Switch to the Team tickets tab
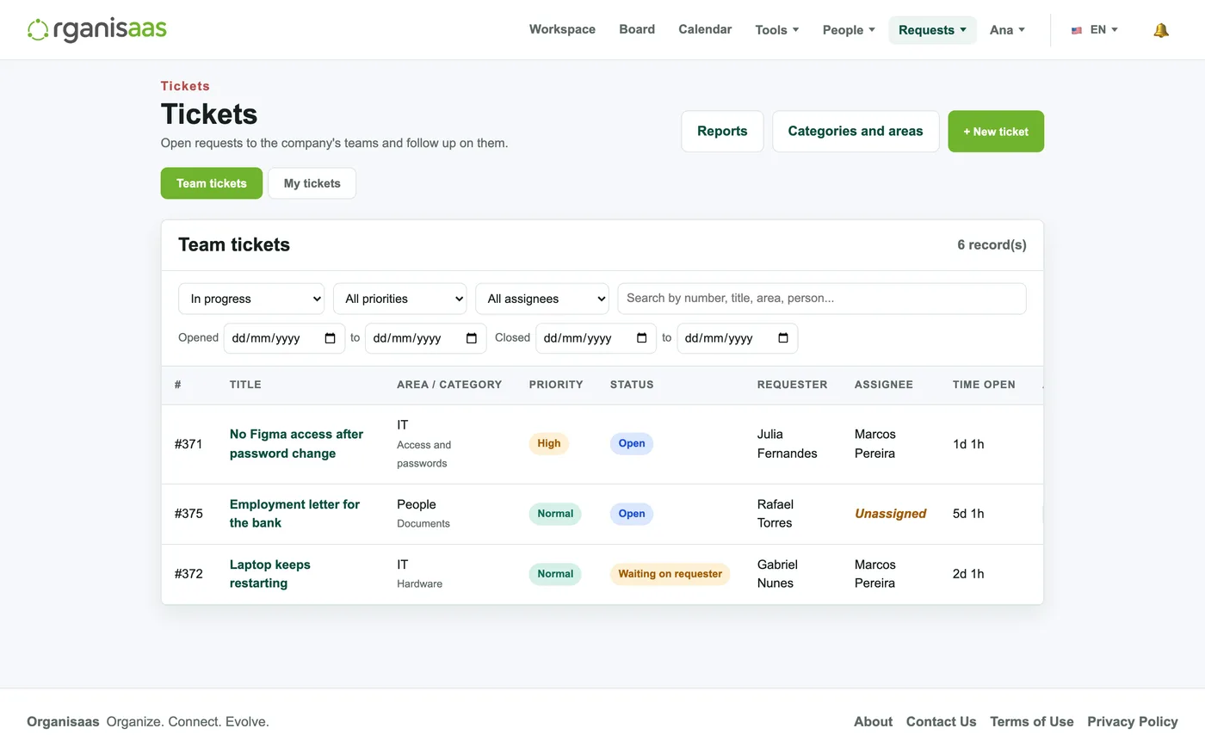1205x753 pixels. [212, 183]
